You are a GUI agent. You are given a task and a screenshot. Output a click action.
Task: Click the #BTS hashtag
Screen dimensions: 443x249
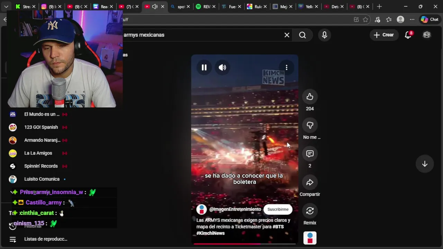(x=278, y=227)
